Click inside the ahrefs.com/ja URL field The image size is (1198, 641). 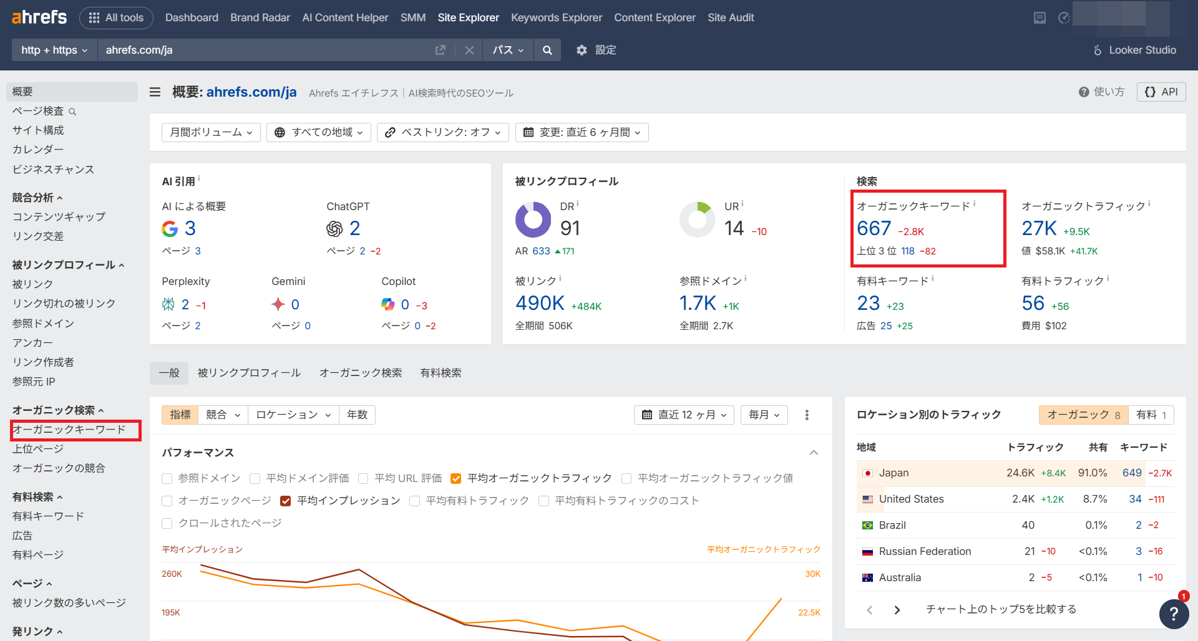tap(250, 50)
